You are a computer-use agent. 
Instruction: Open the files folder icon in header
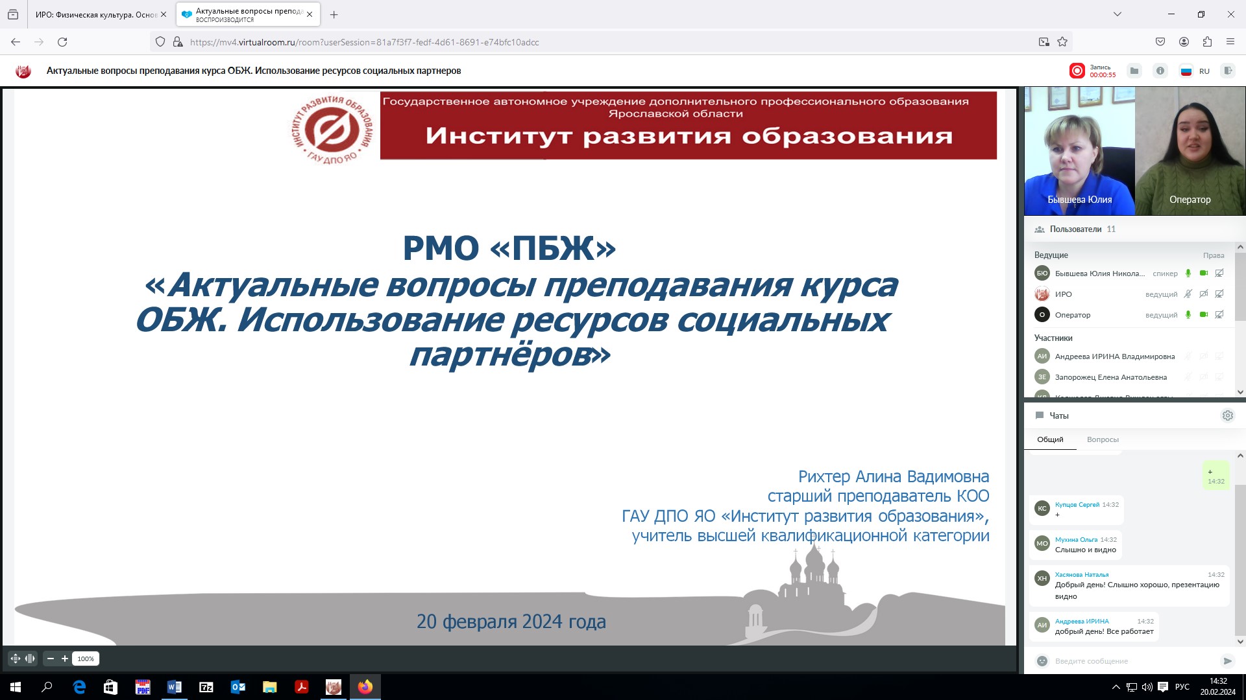point(1134,71)
